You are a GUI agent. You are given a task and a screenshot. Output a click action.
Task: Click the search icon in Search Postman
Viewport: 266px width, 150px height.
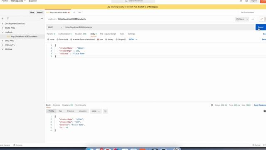pos(126,1)
